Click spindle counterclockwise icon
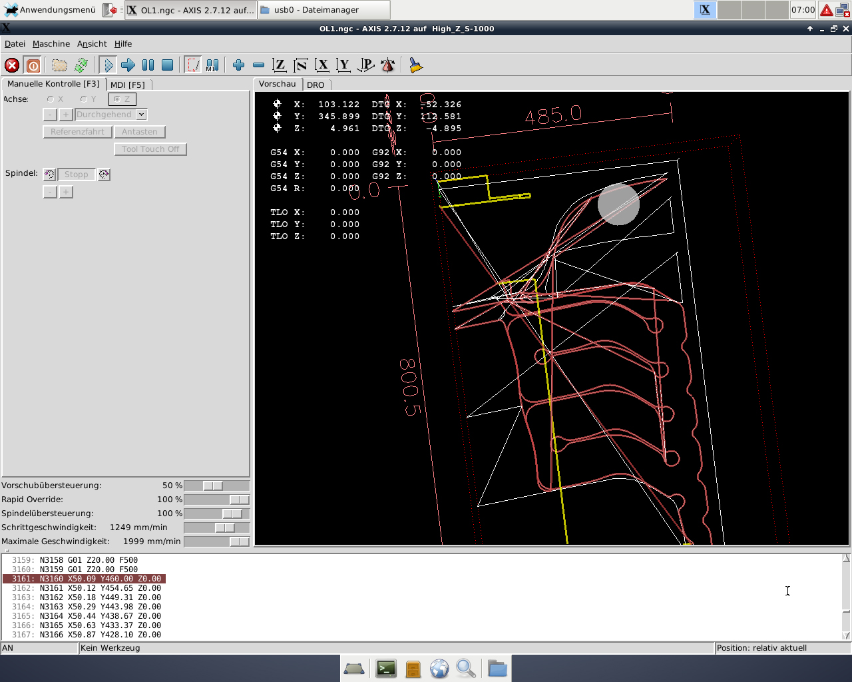852x682 pixels. [x=49, y=174]
